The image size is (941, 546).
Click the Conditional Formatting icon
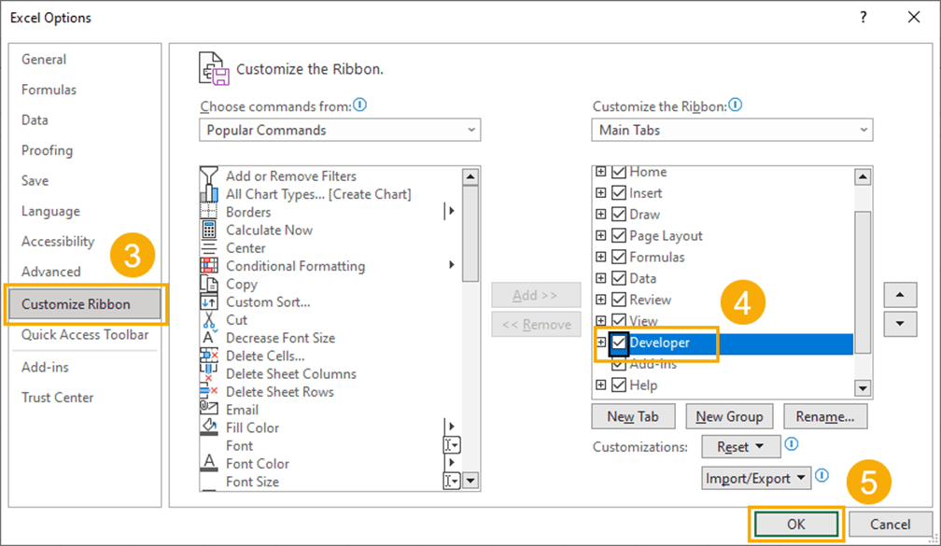pyautogui.click(x=209, y=265)
